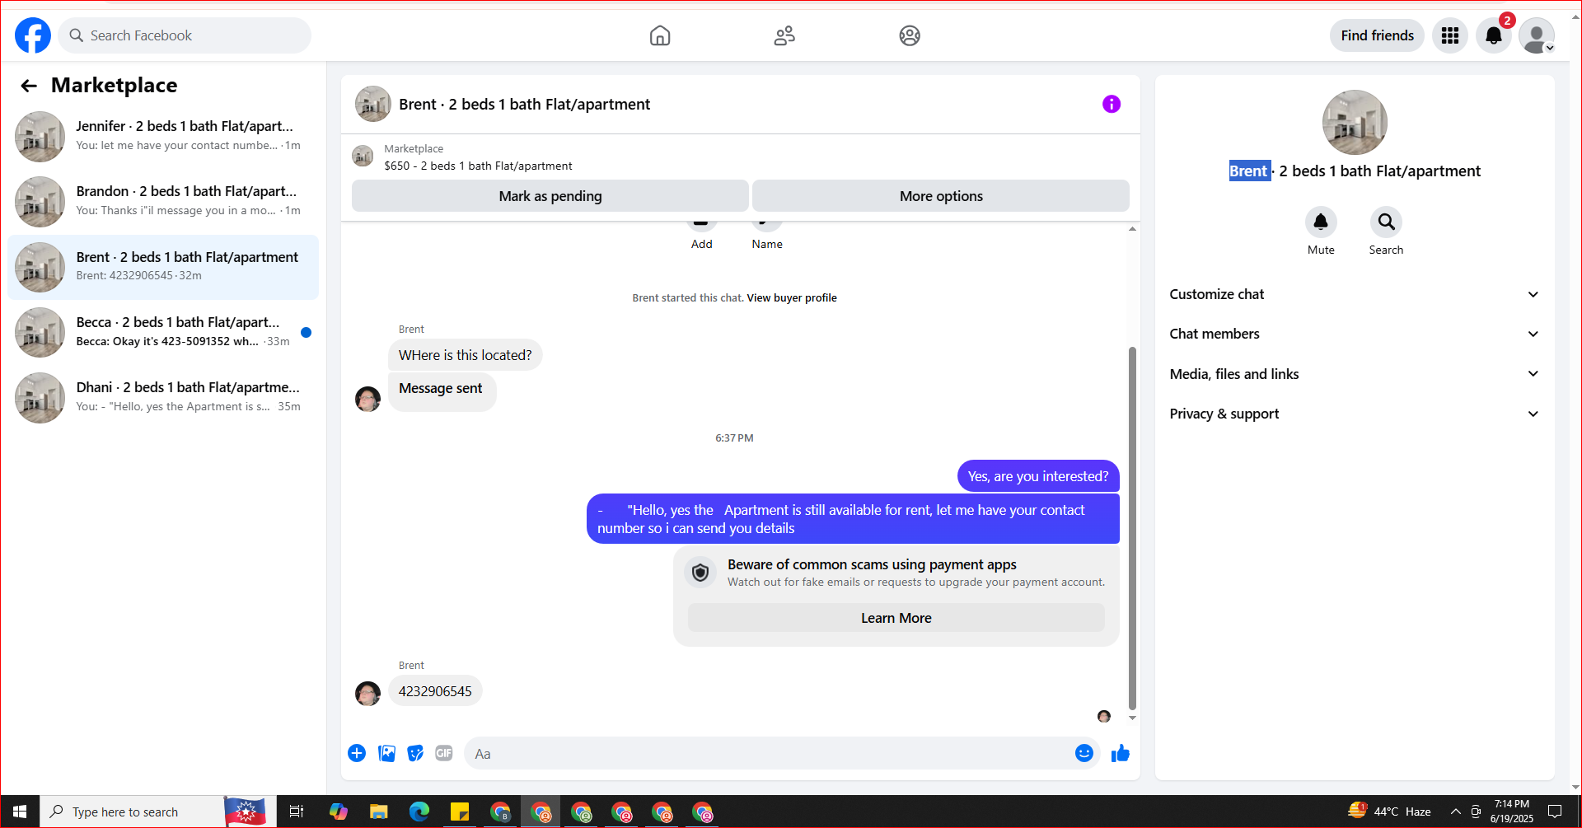Open the Friends icon in top navigation
The height and width of the screenshot is (828, 1582).
784,35
